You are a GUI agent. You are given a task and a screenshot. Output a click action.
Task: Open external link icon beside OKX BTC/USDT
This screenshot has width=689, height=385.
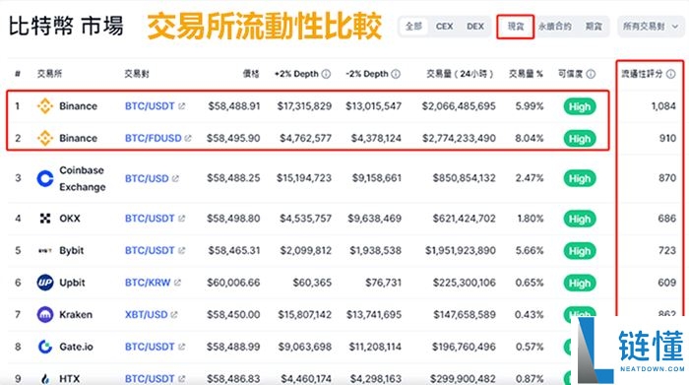(181, 219)
